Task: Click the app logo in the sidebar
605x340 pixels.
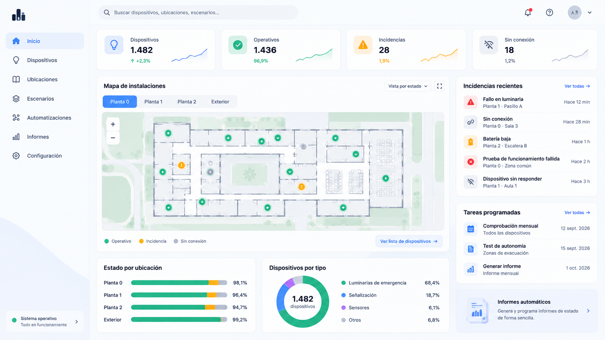Action: 18,15
